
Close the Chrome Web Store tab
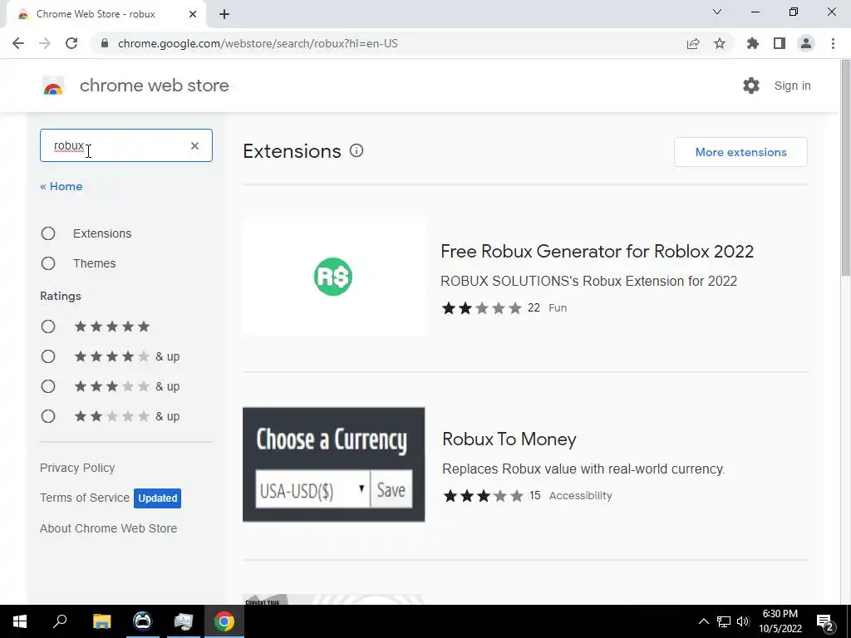tap(192, 14)
